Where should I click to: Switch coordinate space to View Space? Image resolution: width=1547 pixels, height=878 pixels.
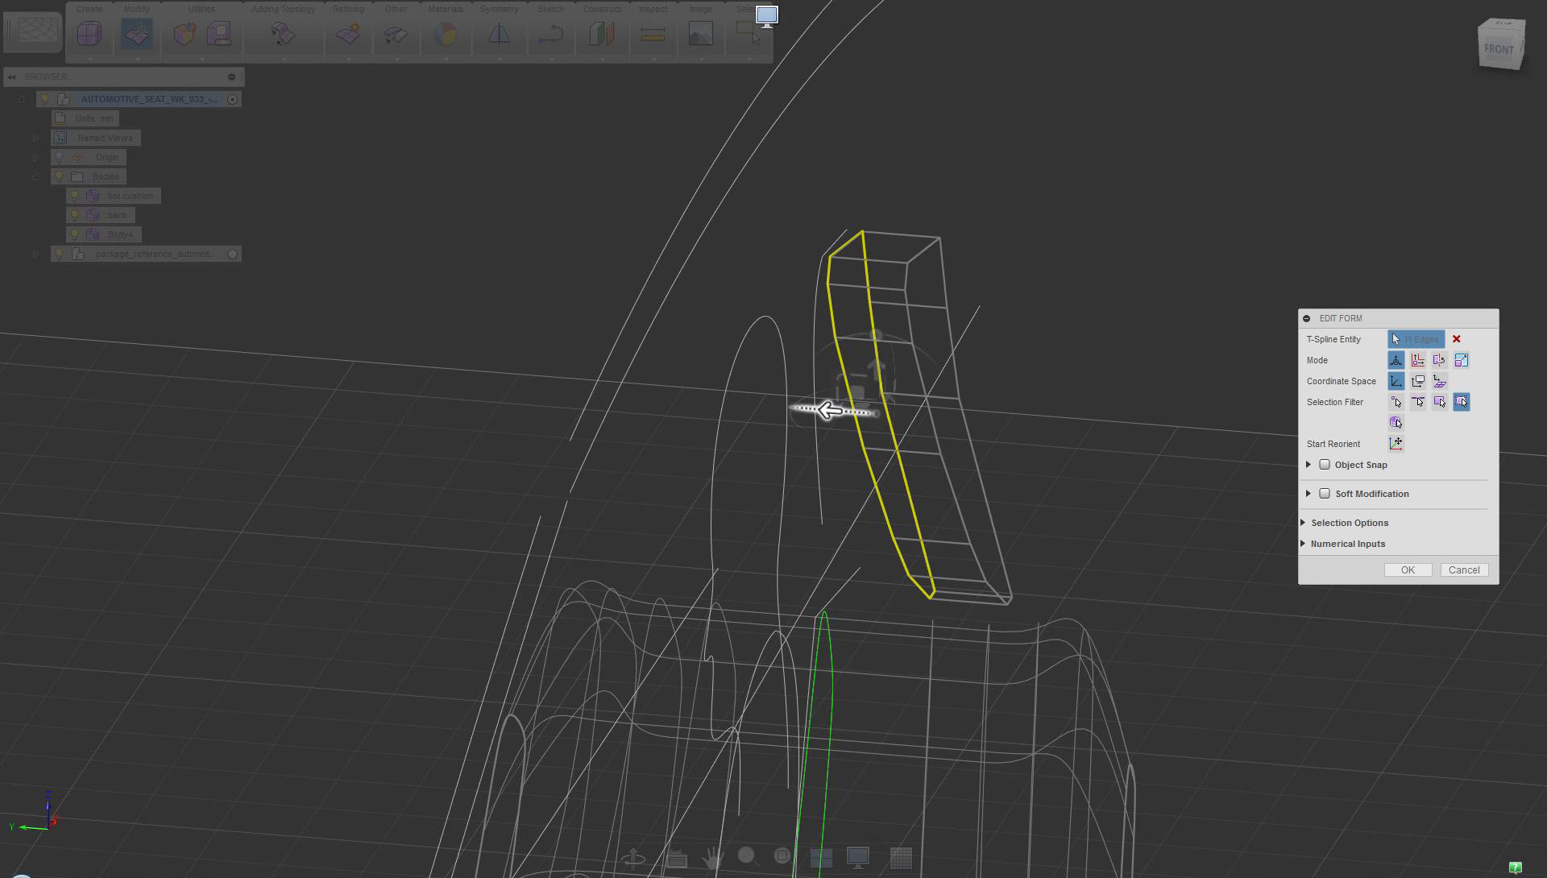click(1417, 381)
